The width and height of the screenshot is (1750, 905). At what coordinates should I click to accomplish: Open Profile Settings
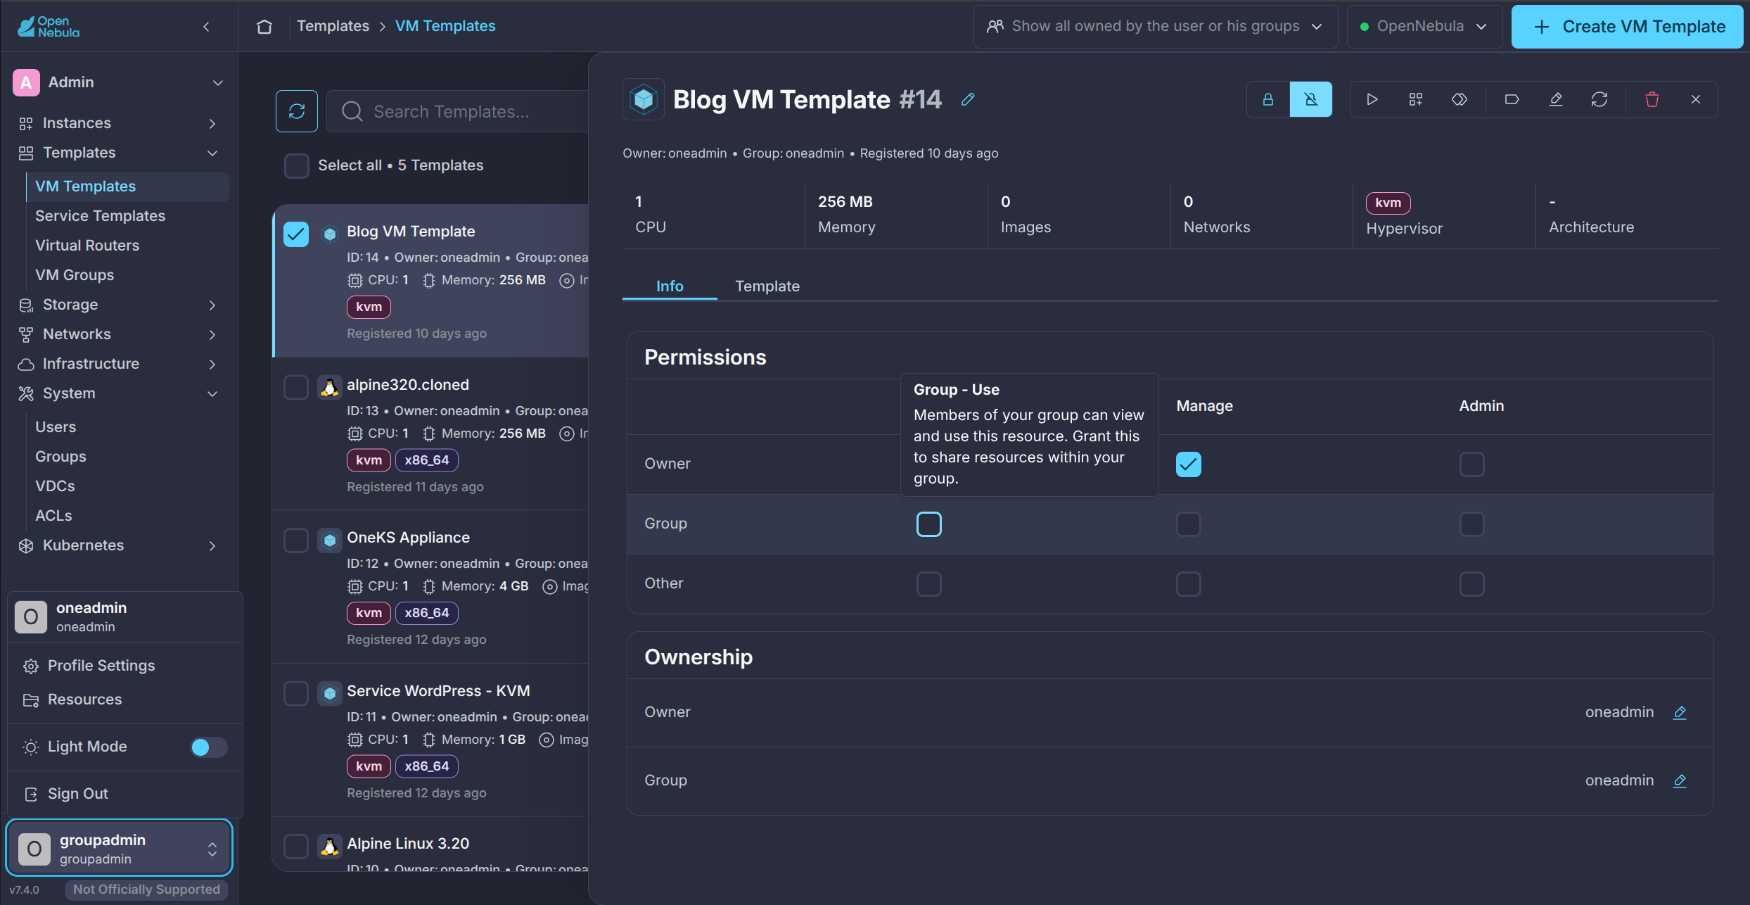(x=124, y=666)
